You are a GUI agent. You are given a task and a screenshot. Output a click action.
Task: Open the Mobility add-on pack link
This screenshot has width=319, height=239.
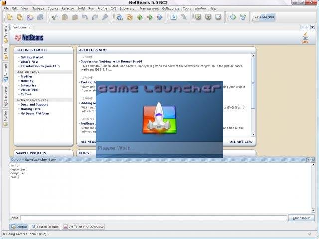27,81
